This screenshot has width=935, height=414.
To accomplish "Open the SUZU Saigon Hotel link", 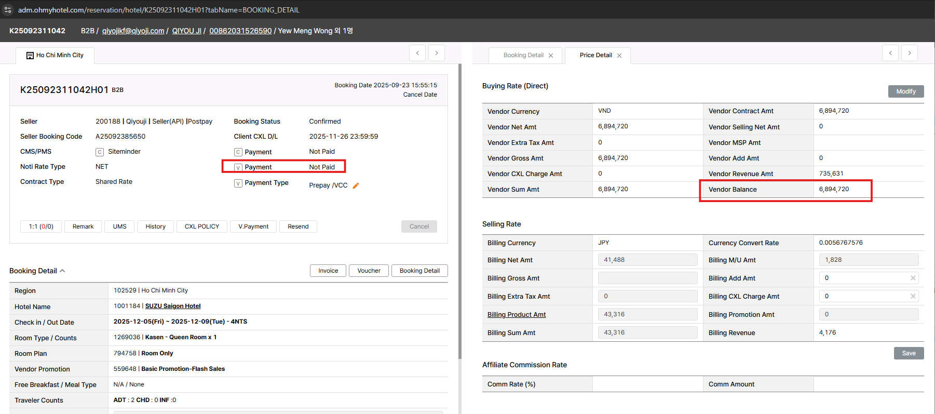I will click(x=173, y=306).
